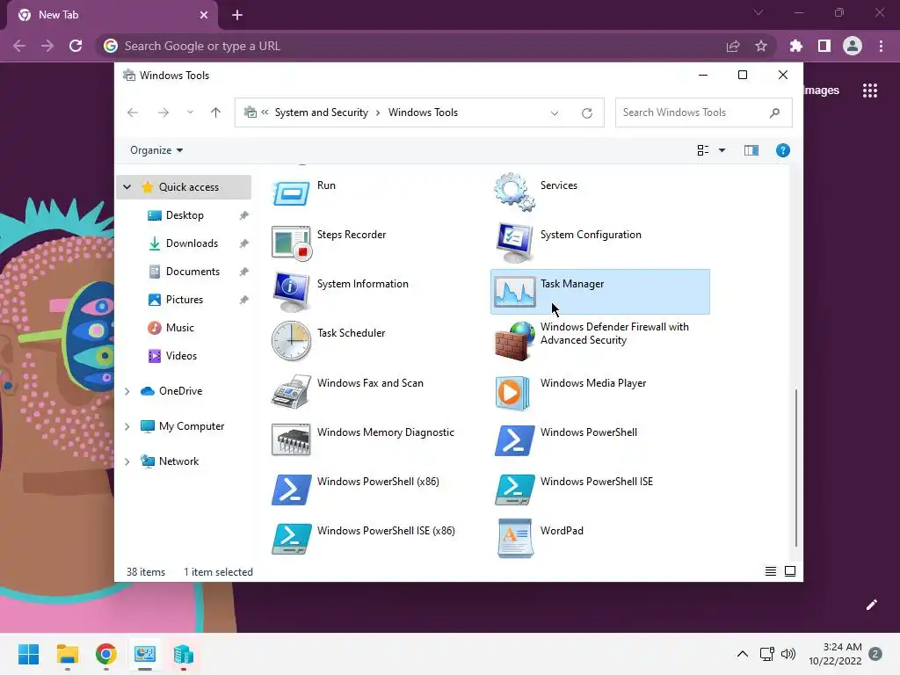Switch to large icons view in status bar

point(790,571)
